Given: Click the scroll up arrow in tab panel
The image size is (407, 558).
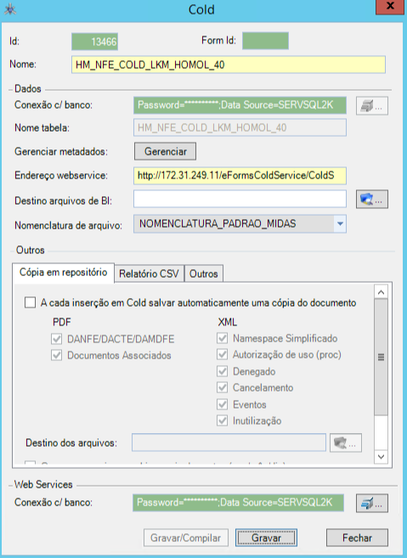Looking at the screenshot, I should coord(381,292).
